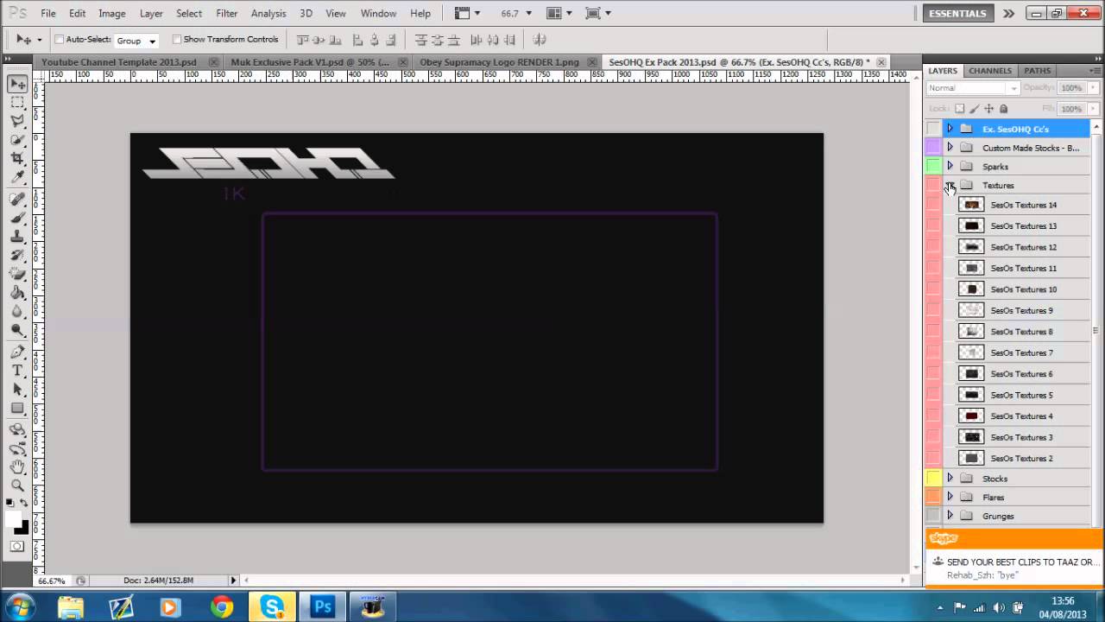Click Auto-Align Layers icon in options bar
Image resolution: width=1105 pixels, height=622 pixels.
pyautogui.click(x=540, y=40)
